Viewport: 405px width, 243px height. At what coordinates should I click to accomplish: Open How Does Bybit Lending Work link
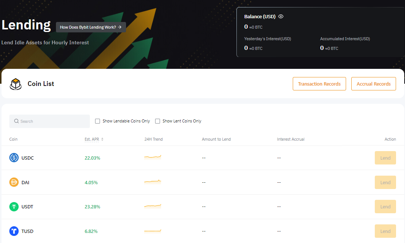[x=91, y=27]
